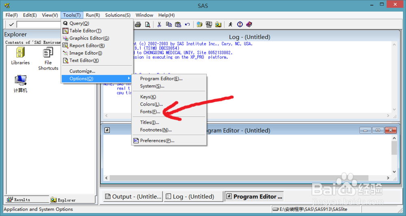Maximize the Program Editor window
The width and height of the screenshot is (406, 216).
tap(378, 130)
